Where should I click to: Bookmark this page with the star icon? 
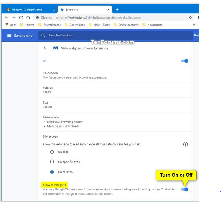(191, 18)
